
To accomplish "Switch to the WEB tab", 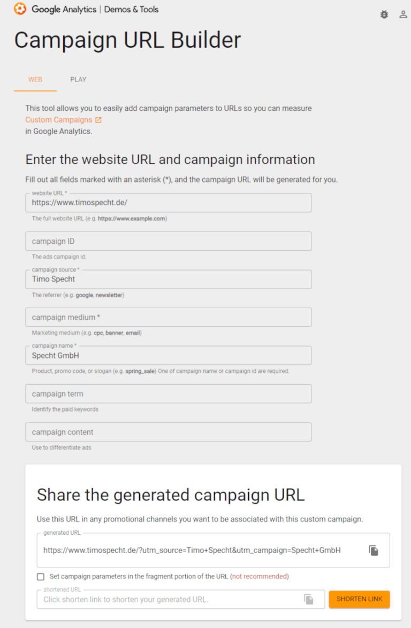I will (x=35, y=80).
